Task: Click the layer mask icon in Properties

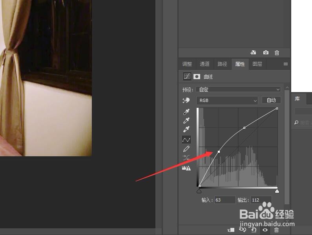Action: pyautogui.click(x=197, y=76)
